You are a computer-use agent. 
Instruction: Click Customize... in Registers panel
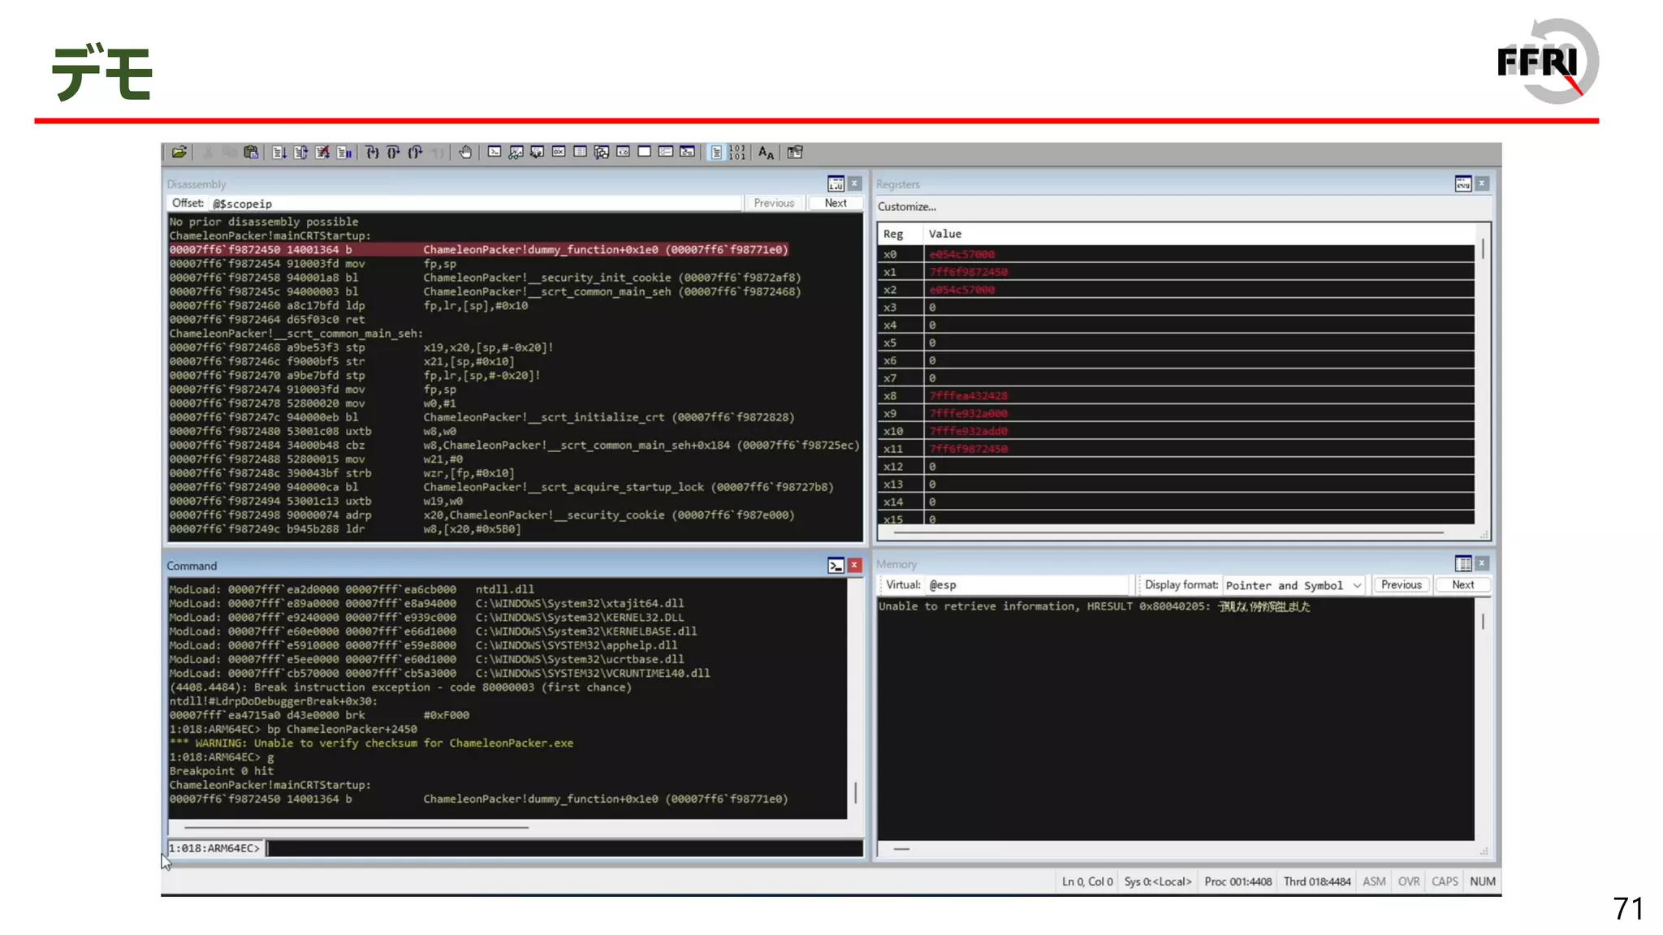(906, 207)
